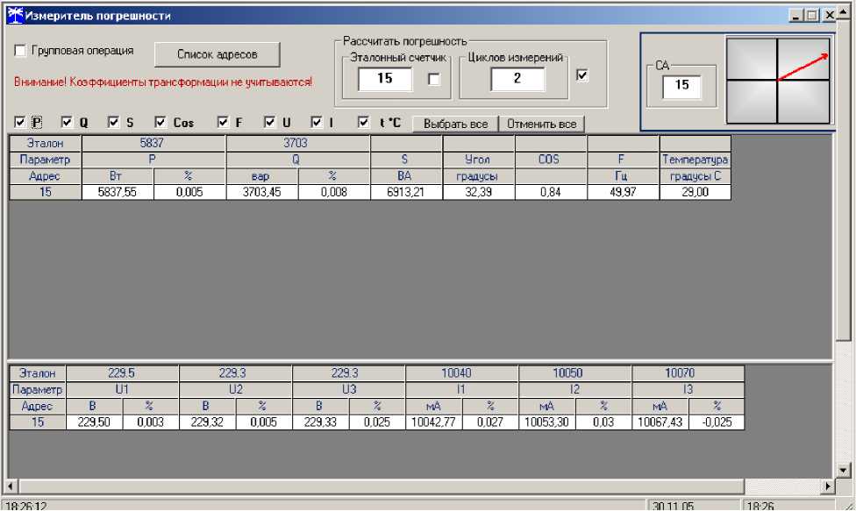The image size is (856, 511).
Task: Open the Список адресов button
Action: click(x=218, y=54)
